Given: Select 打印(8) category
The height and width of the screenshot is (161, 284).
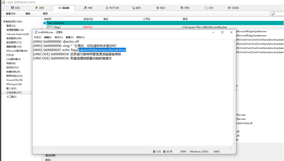Looking at the screenshot, I should [10, 55].
